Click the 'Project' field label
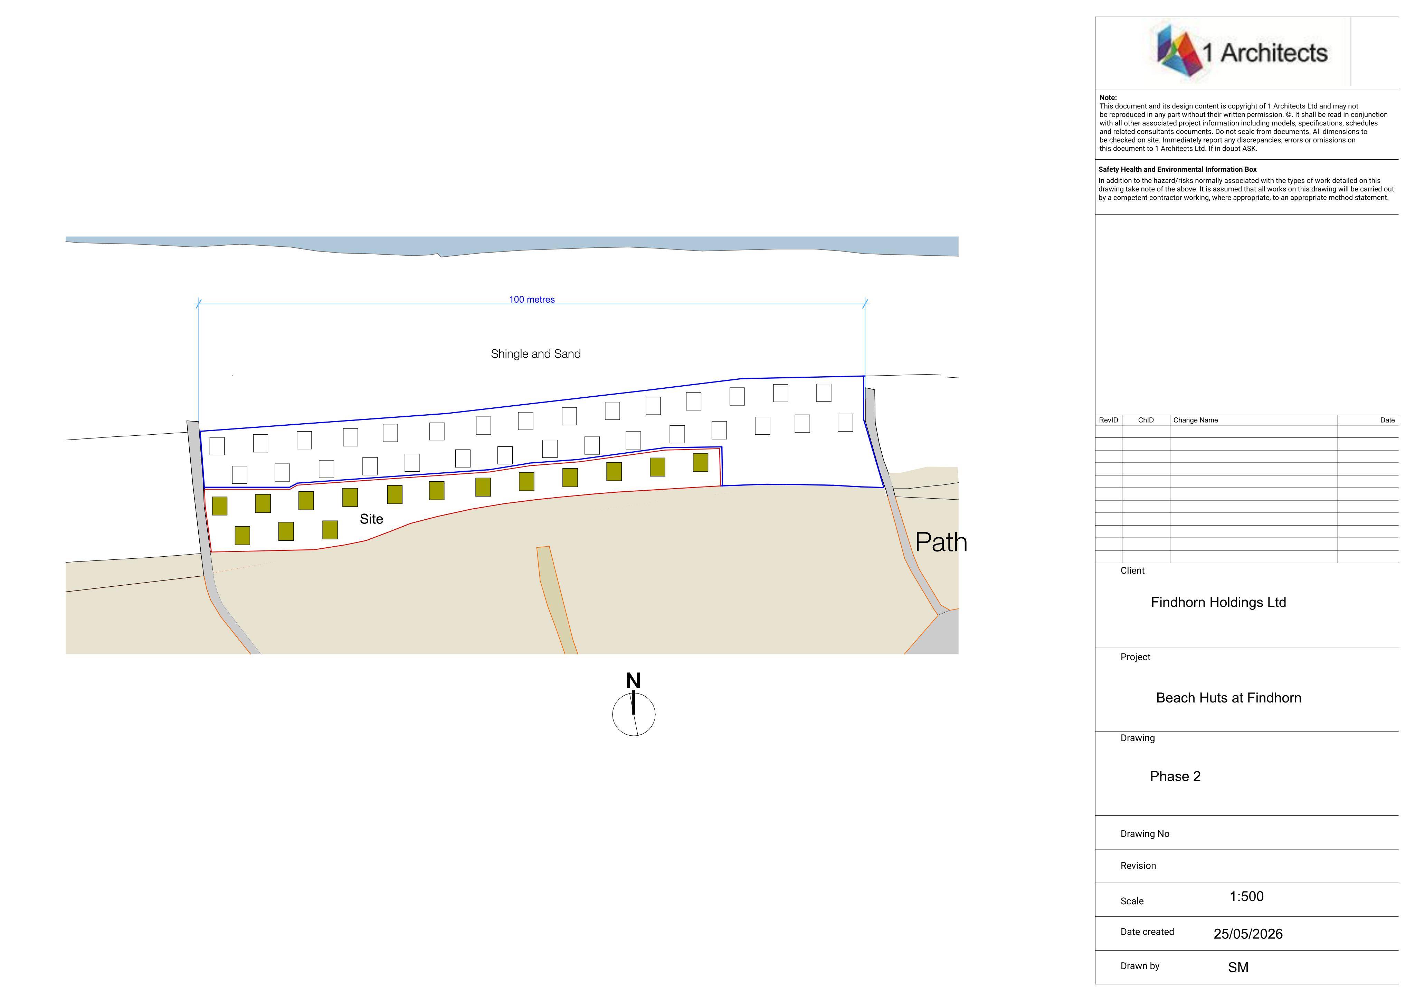1415x1001 pixels. pos(1135,657)
